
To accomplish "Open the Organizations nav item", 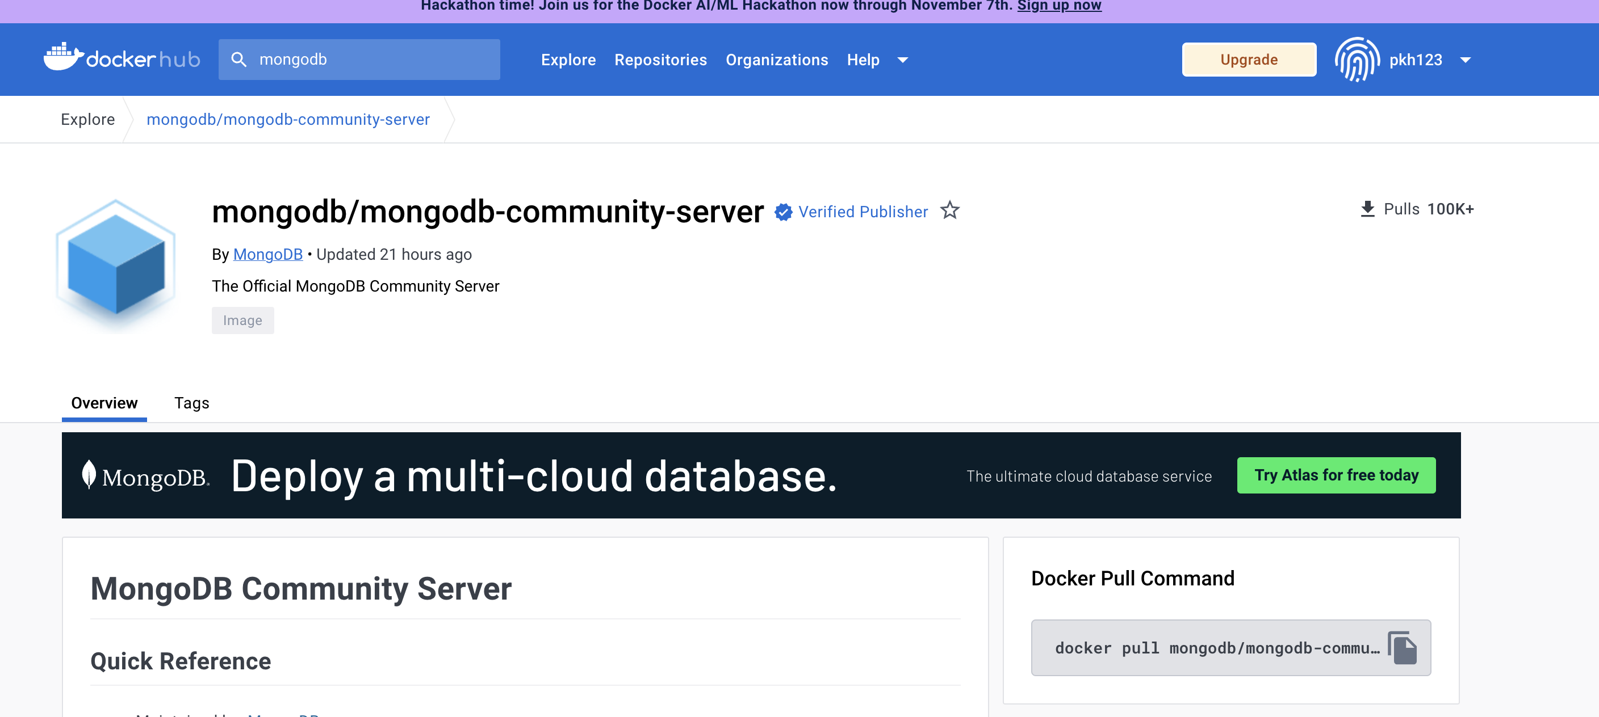I will tap(777, 60).
